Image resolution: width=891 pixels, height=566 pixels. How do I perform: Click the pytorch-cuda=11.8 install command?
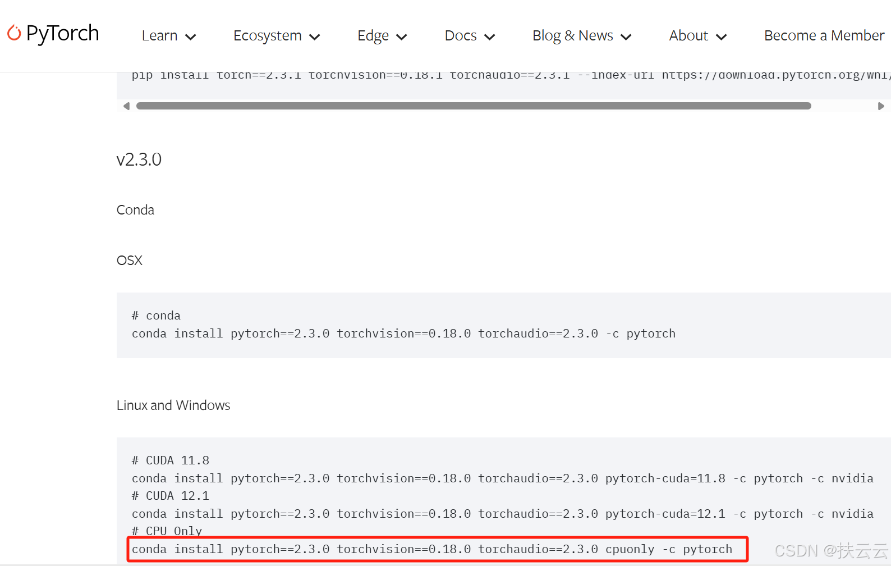pyautogui.click(x=503, y=478)
